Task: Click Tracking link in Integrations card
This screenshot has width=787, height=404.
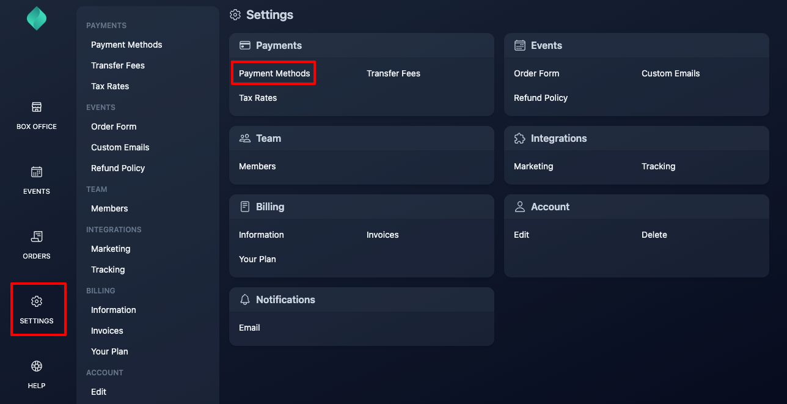Action: [659, 166]
